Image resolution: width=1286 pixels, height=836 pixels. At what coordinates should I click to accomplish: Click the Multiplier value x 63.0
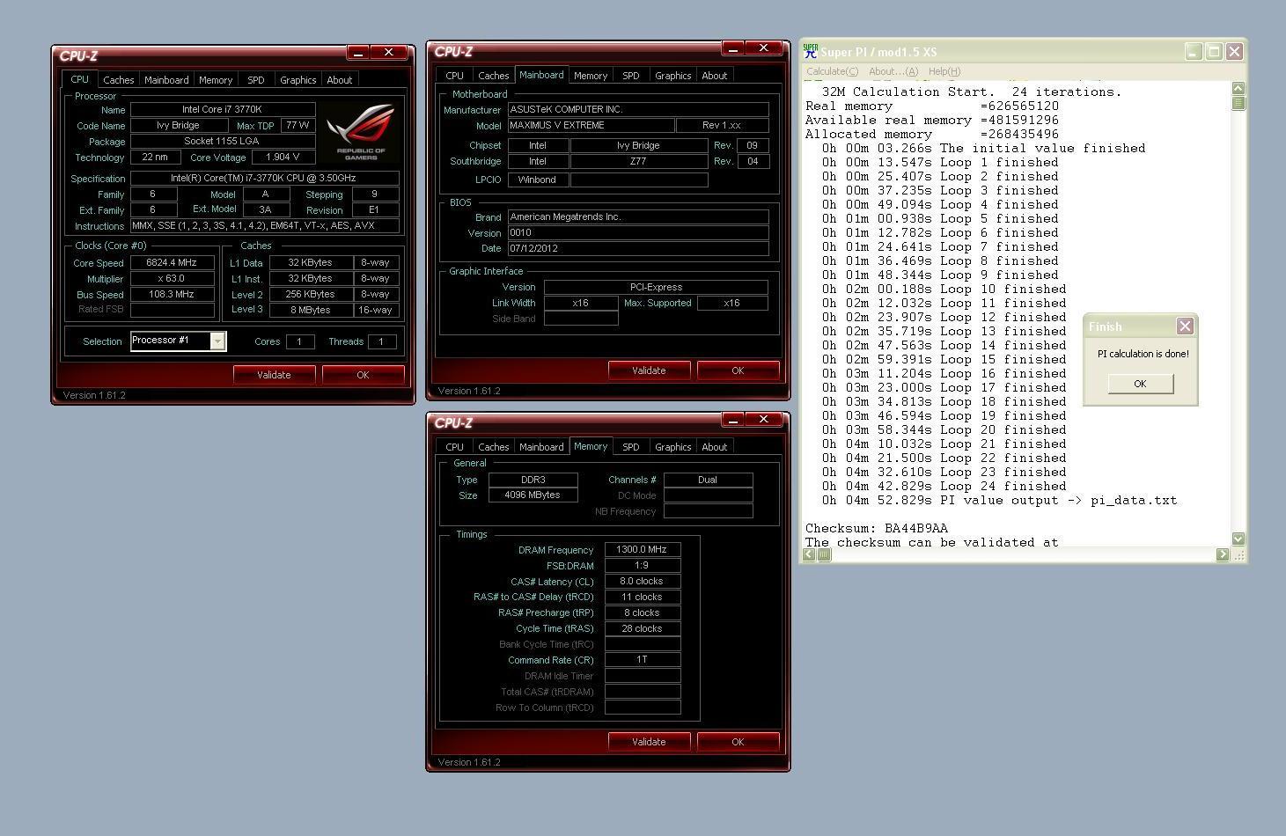click(x=172, y=279)
